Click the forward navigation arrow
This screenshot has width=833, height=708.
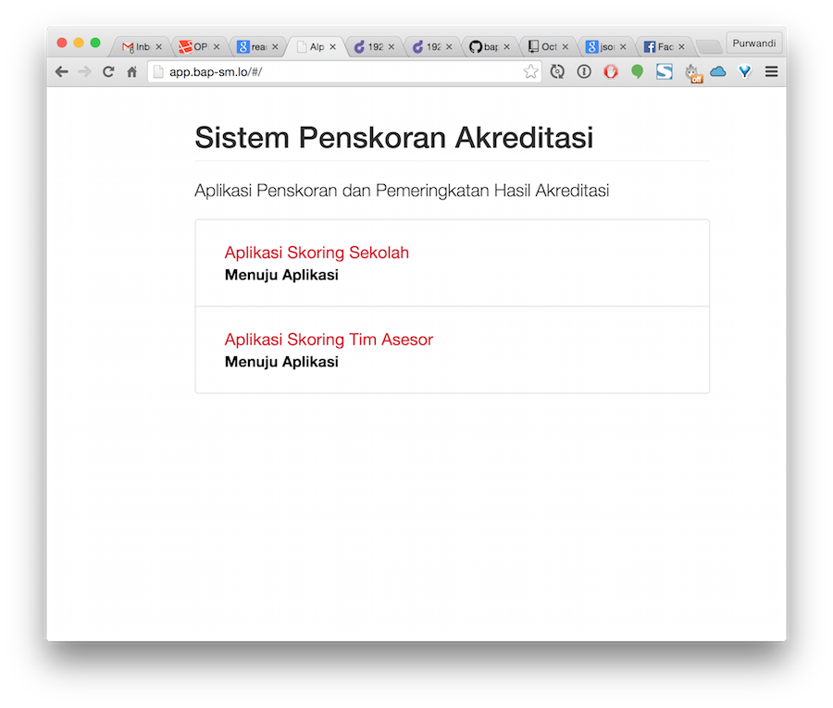click(84, 71)
